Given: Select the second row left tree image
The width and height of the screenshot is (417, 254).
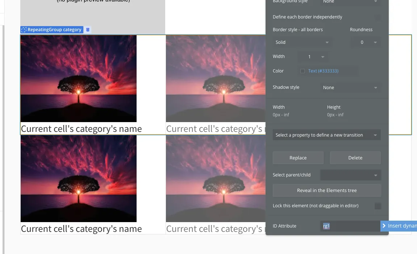Looking at the screenshot, I should [79, 179].
